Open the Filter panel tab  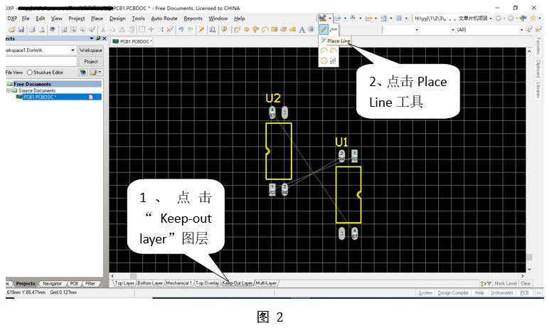(x=90, y=284)
